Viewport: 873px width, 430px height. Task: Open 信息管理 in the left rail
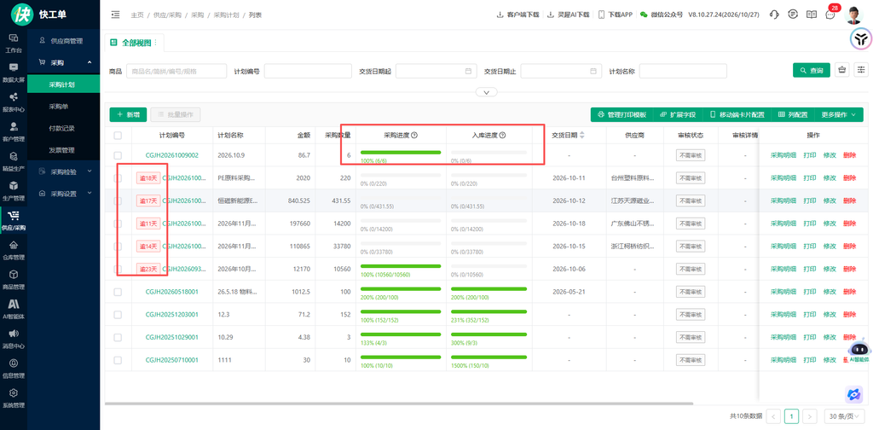pyautogui.click(x=14, y=369)
